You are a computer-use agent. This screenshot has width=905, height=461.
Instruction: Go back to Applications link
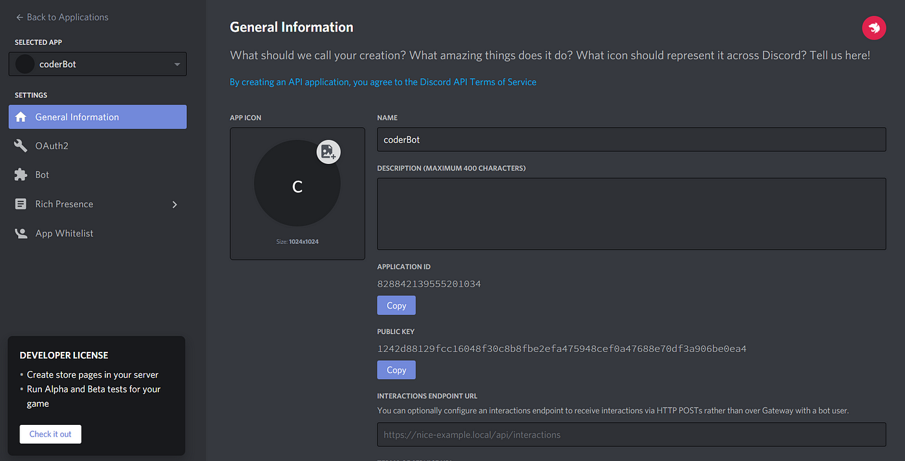pyautogui.click(x=62, y=17)
